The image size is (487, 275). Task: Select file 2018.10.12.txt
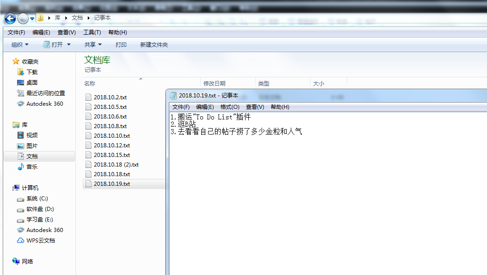pyautogui.click(x=112, y=146)
